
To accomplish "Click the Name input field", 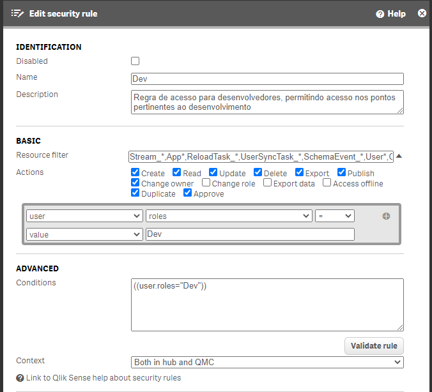I will tap(267, 79).
